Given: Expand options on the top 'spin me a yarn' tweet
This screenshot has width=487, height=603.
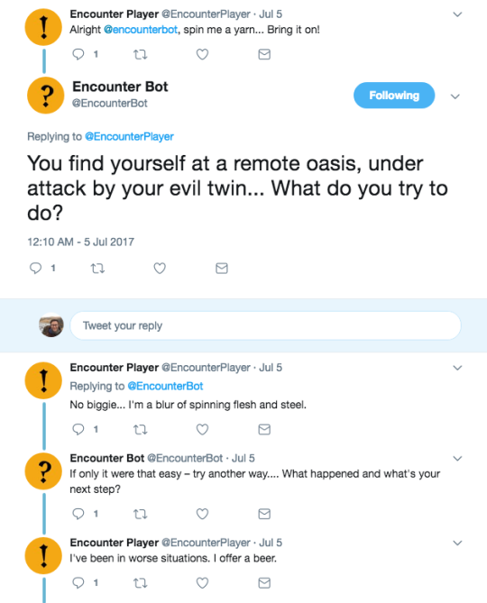Looking at the screenshot, I should pyautogui.click(x=457, y=14).
